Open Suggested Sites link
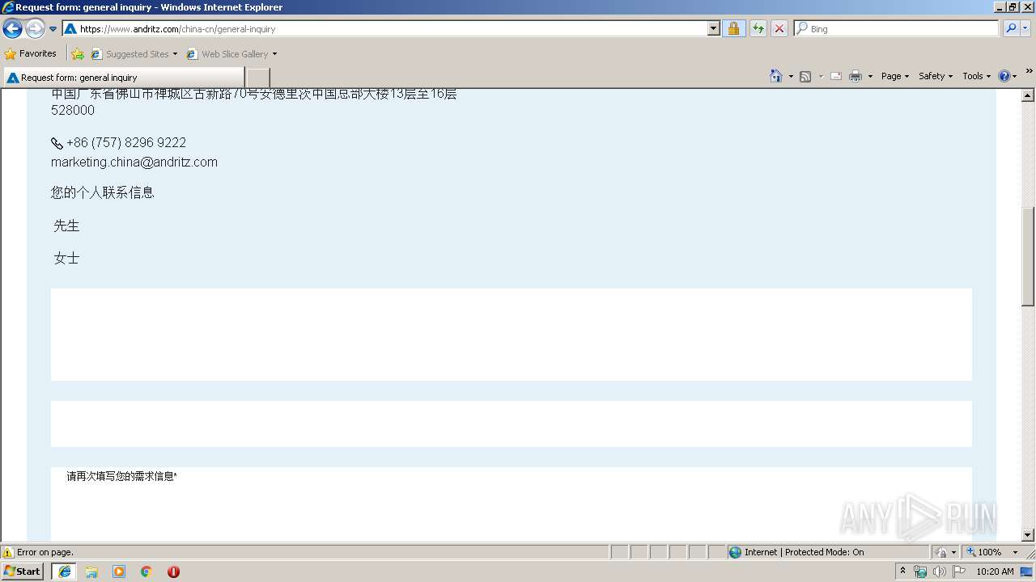This screenshot has height=582, width=1036. coord(133,54)
